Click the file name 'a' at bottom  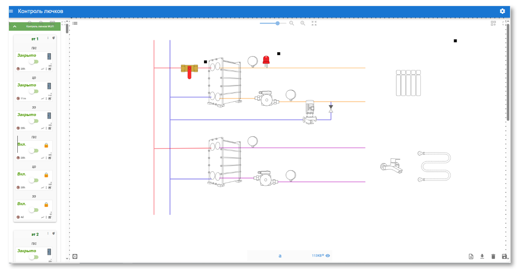[x=280, y=256]
